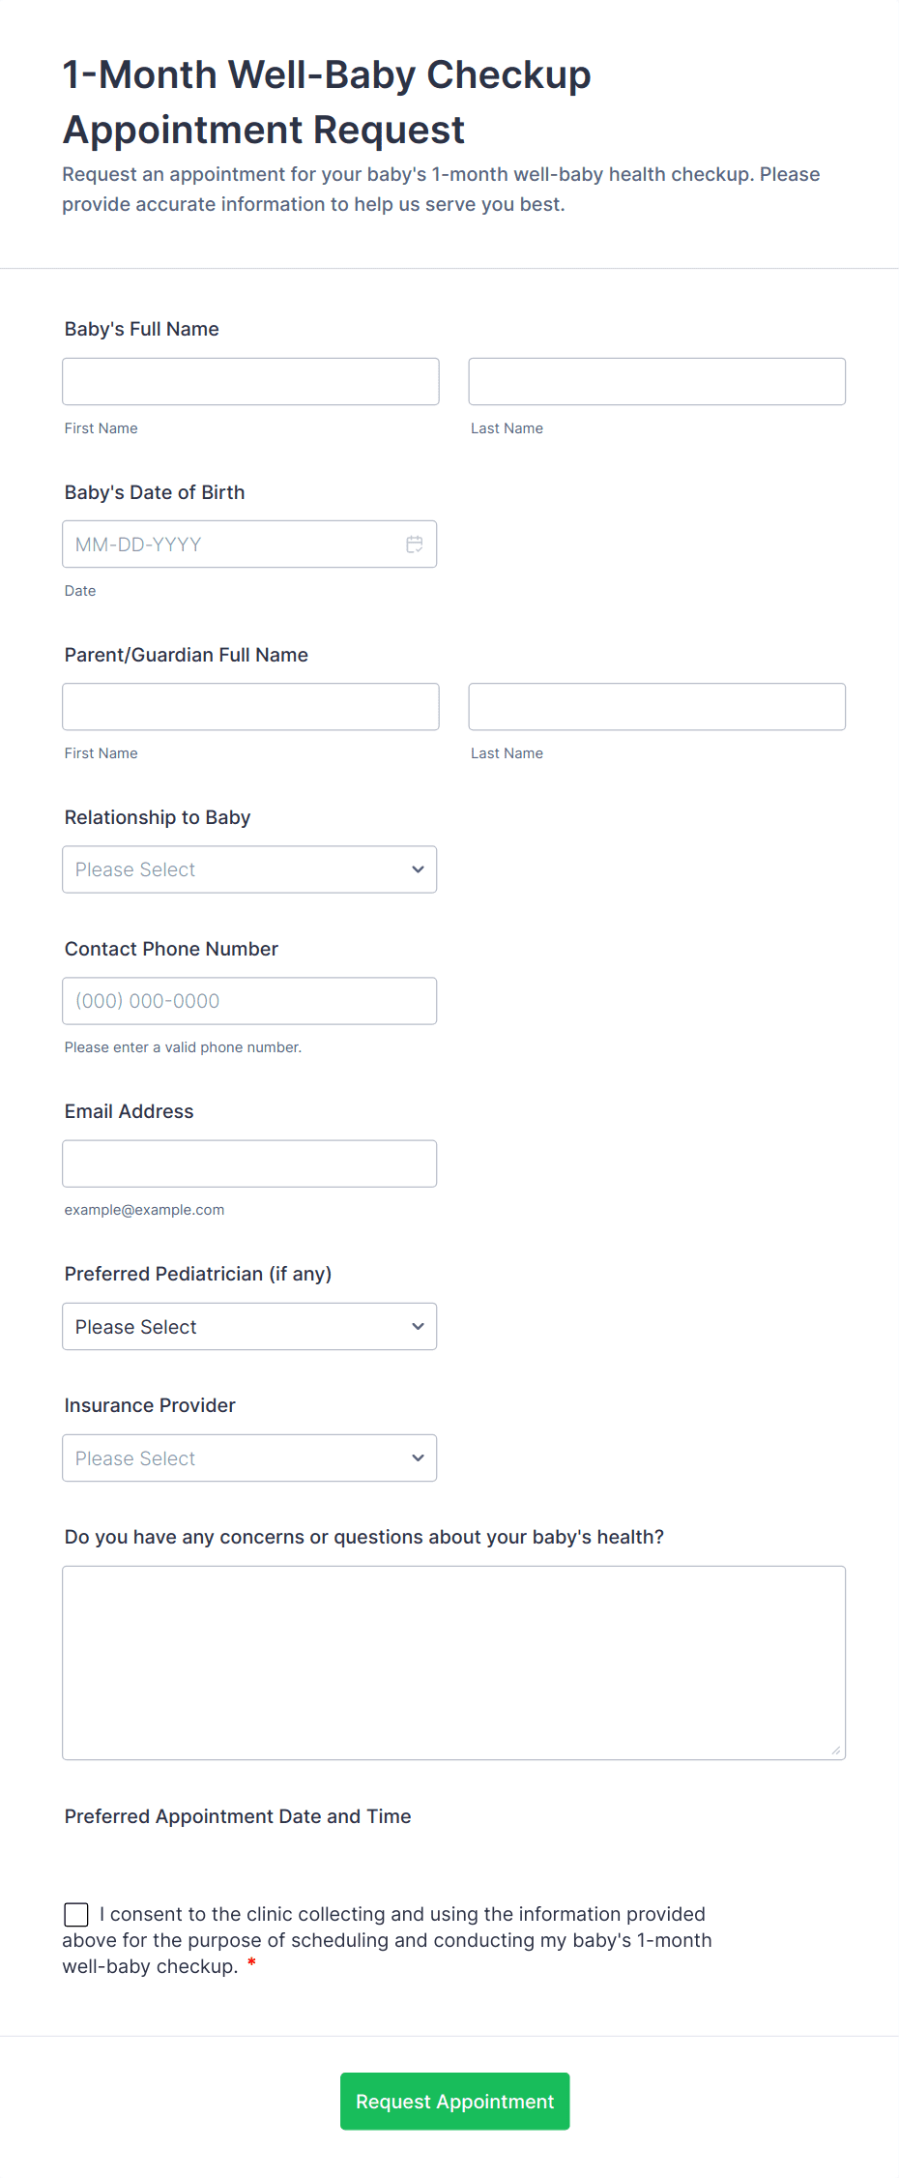Viewport: 899px width, 2178px height.
Task: Open the date of birth calendar picker icon
Action: point(415,544)
